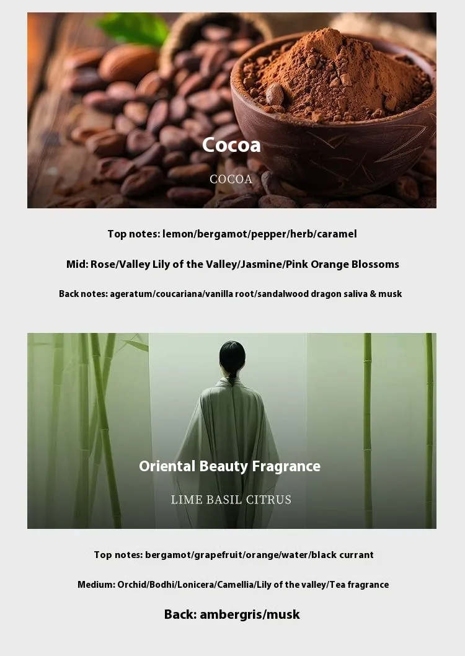The height and width of the screenshot is (656, 465).
Task: Click the Cocoa bold heading
Action: pyautogui.click(x=232, y=144)
